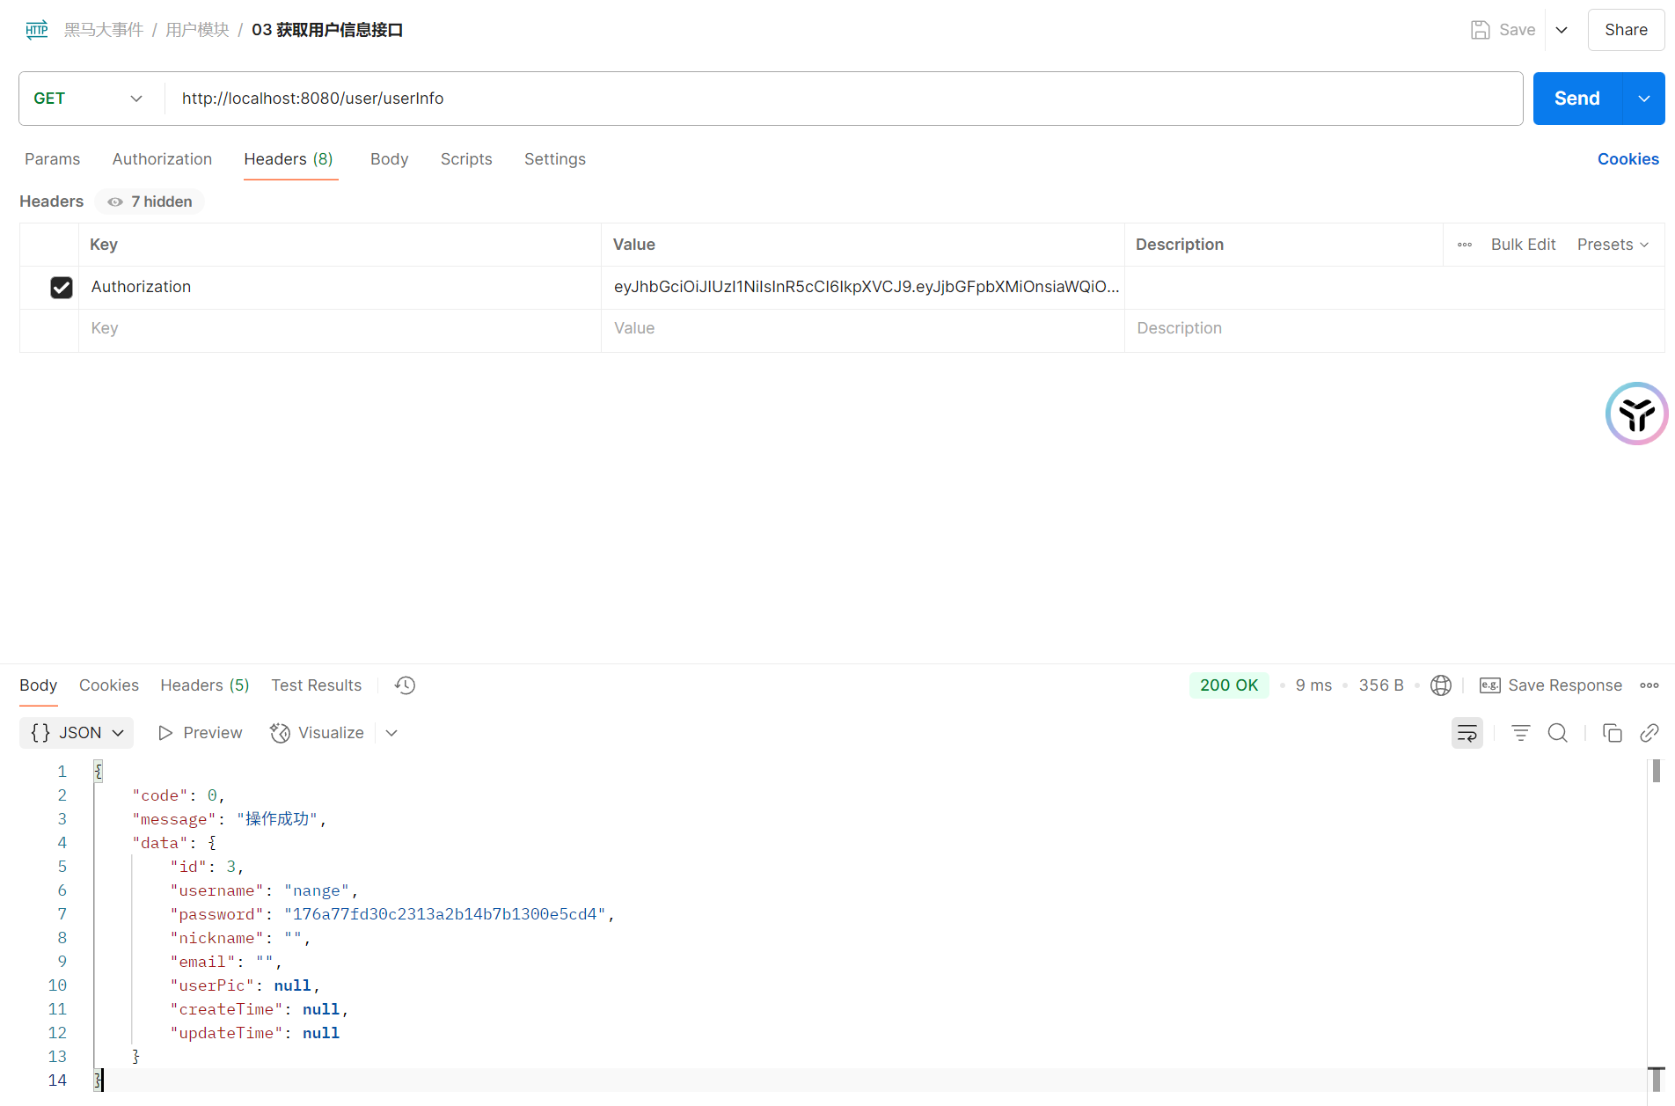1675x1106 pixels.
Task: Click the response history clock icon
Action: pyautogui.click(x=405, y=685)
